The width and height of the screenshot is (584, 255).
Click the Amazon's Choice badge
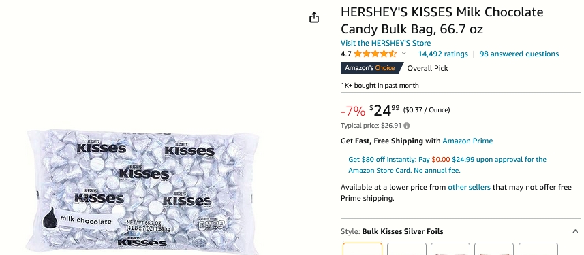pos(371,68)
